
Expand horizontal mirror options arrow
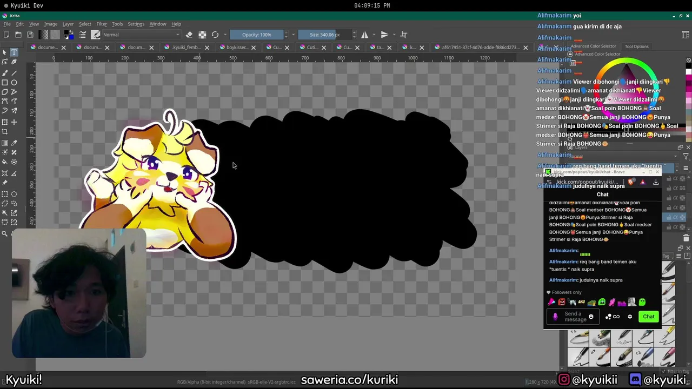pos(373,35)
